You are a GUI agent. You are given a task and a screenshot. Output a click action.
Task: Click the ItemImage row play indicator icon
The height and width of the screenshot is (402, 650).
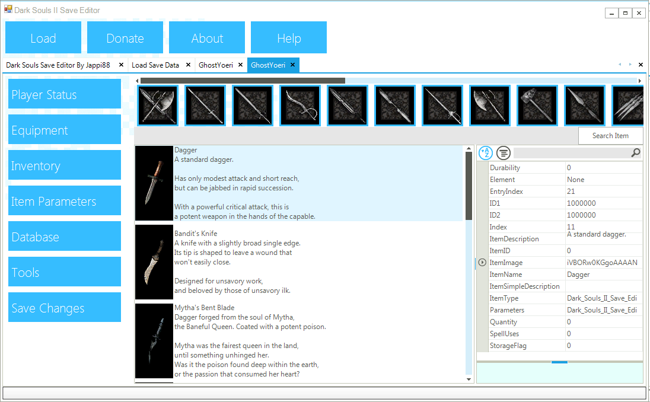(x=482, y=262)
